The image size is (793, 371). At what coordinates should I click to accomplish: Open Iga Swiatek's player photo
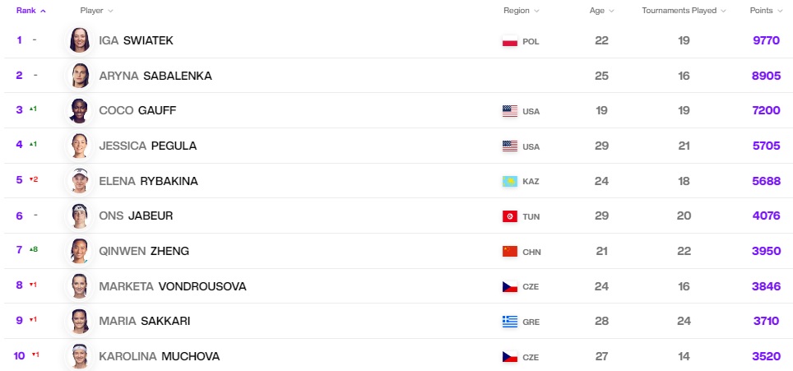[x=80, y=40]
